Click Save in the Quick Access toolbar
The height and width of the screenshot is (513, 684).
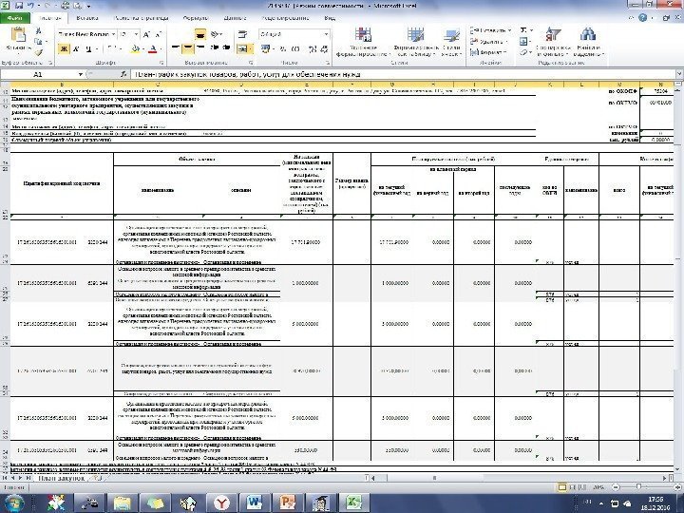19,6
